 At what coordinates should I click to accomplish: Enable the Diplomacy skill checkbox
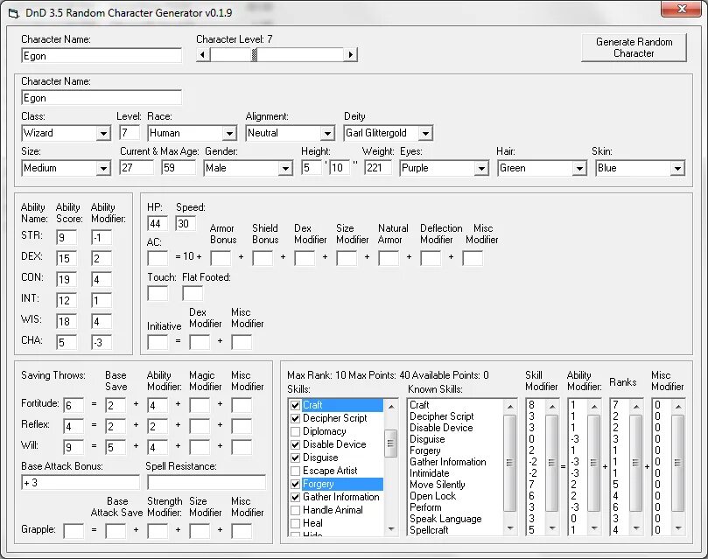295,431
